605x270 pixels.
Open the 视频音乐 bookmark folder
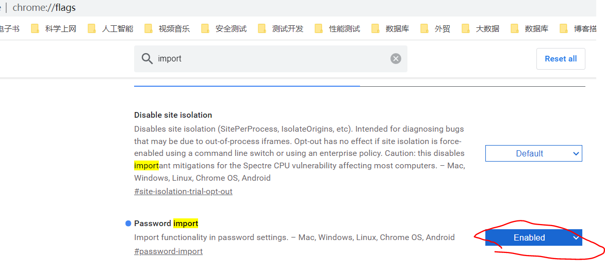pos(167,28)
